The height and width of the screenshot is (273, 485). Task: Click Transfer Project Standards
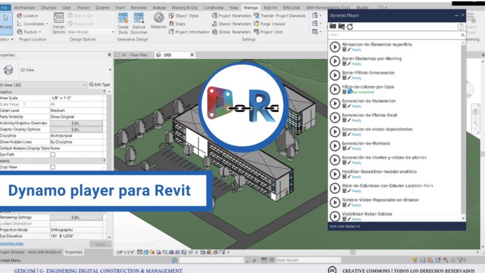click(280, 16)
